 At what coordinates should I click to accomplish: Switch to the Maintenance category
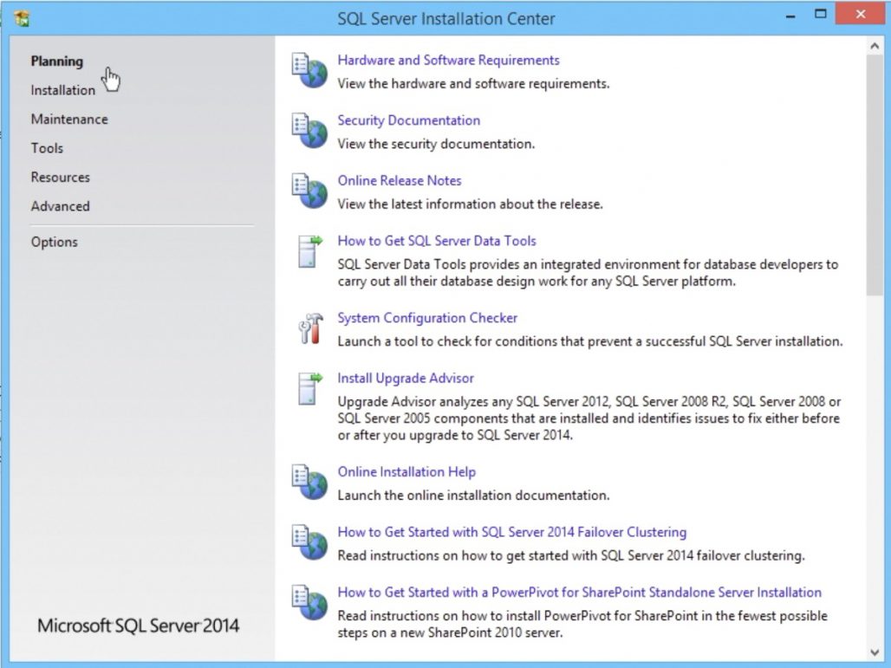coord(69,120)
